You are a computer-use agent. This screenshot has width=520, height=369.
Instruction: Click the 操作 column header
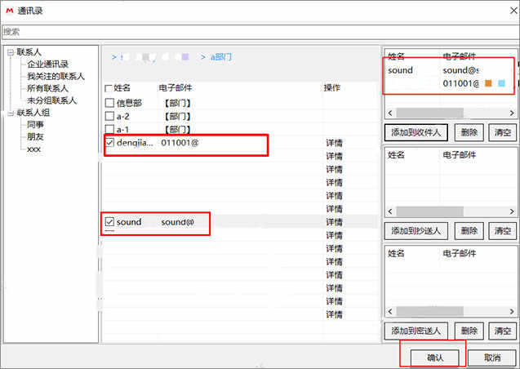[332, 88]
